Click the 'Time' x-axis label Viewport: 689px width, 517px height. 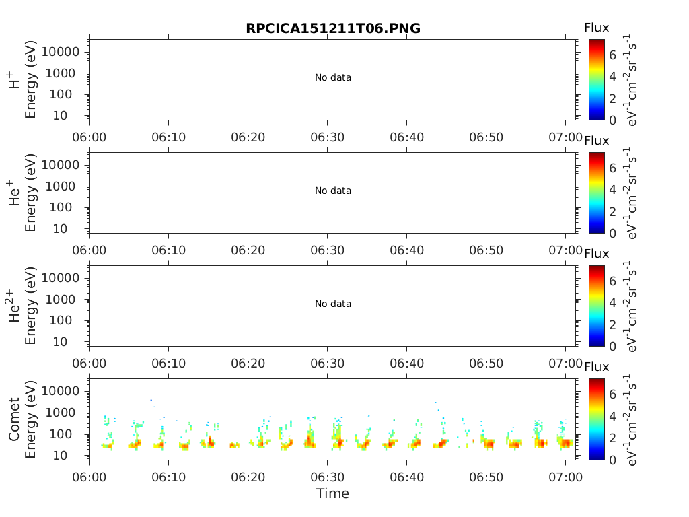pos(332,493)
